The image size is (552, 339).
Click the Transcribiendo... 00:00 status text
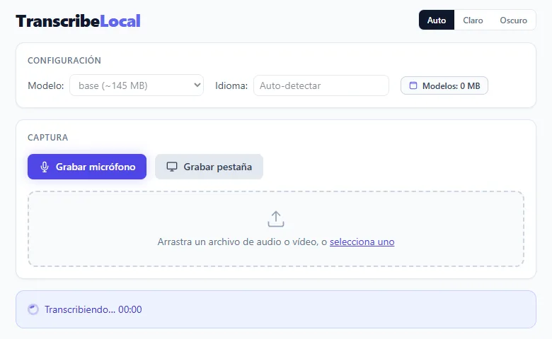click(93, 309)
